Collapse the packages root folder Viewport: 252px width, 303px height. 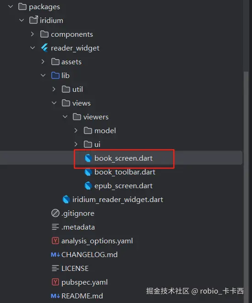11,6
